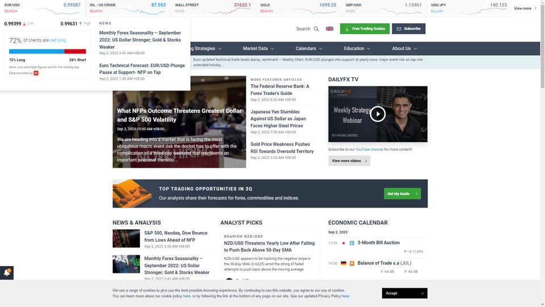Click the cookie policy here link
This screenshot has height=307, width=545.
click(187, 296)
